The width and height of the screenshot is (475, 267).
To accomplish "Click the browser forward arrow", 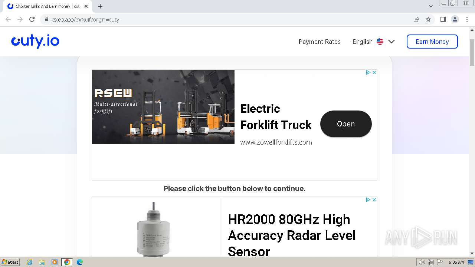I will click(20, 19).
